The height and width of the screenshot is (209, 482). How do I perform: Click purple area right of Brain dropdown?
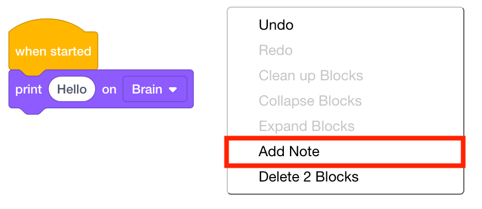(190, 89)
